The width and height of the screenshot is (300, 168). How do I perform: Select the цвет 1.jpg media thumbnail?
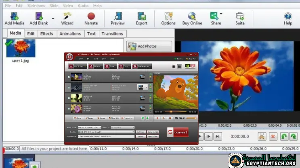[x=21, y=48]
